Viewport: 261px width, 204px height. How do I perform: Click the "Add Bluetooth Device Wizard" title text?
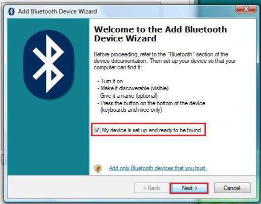pos(57,11)
